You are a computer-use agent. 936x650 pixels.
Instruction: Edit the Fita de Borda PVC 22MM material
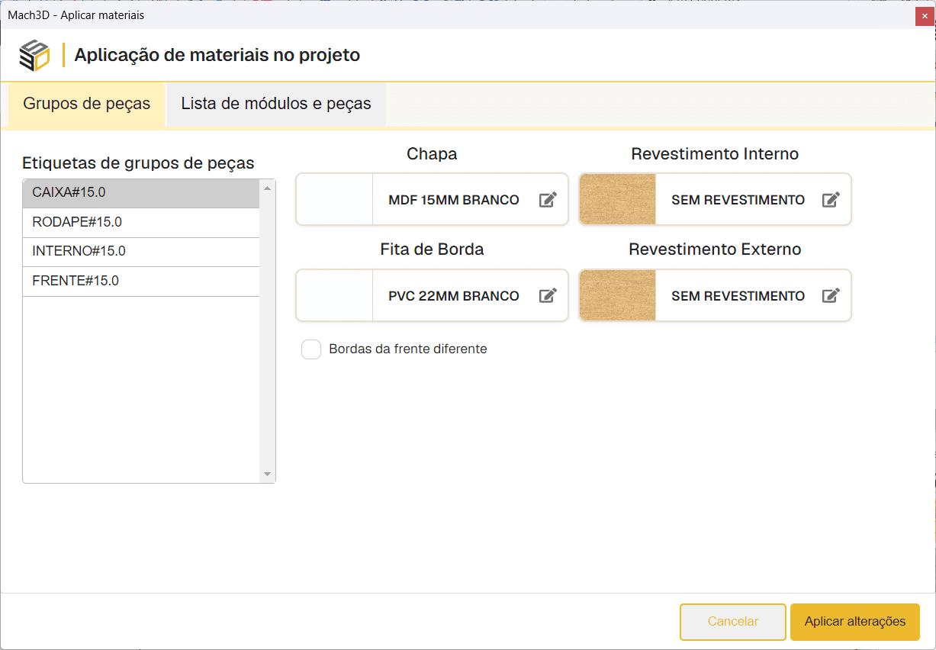[x=548, y=296]
